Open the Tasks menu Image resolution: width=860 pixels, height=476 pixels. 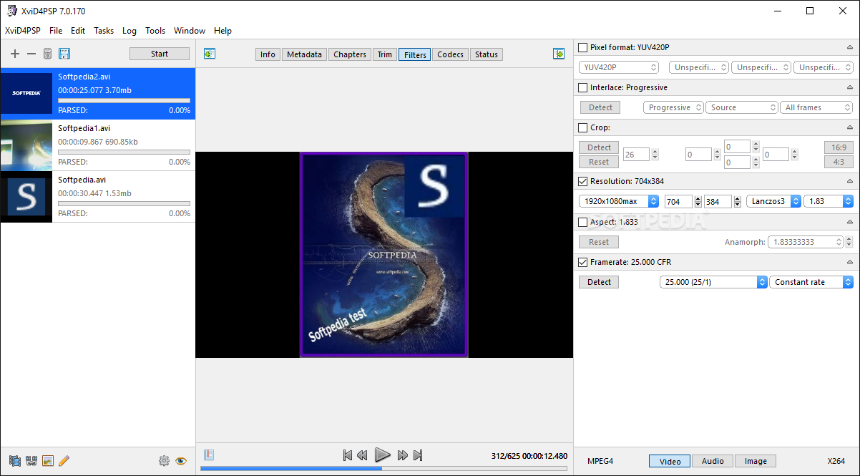coord(104,31)
